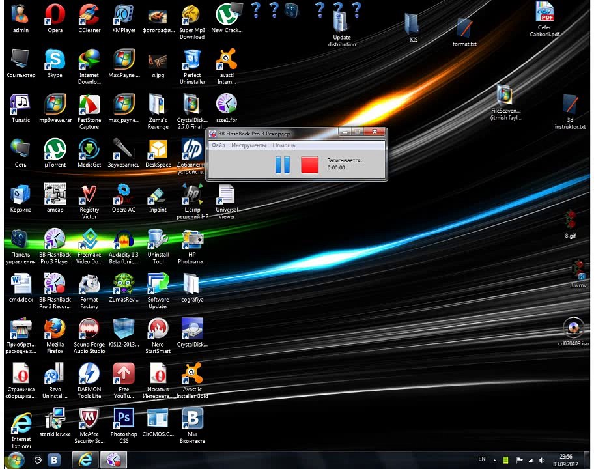Select the Internet Download Manager icon
The height and width of the screenshot is (469, 594).
pyautogui.click(x=89, y=67)
